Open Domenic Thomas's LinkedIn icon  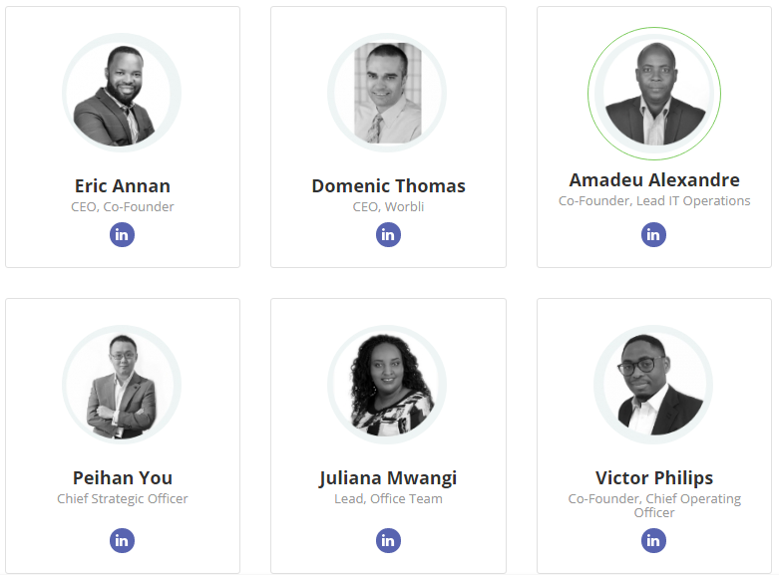388,235
